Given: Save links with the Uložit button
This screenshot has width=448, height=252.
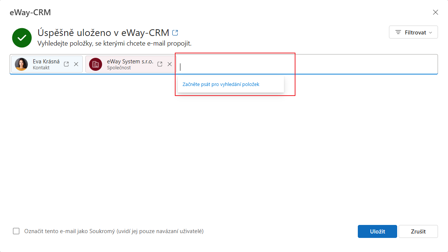Looking at the screenshot, I should click(x=377, y=232).
